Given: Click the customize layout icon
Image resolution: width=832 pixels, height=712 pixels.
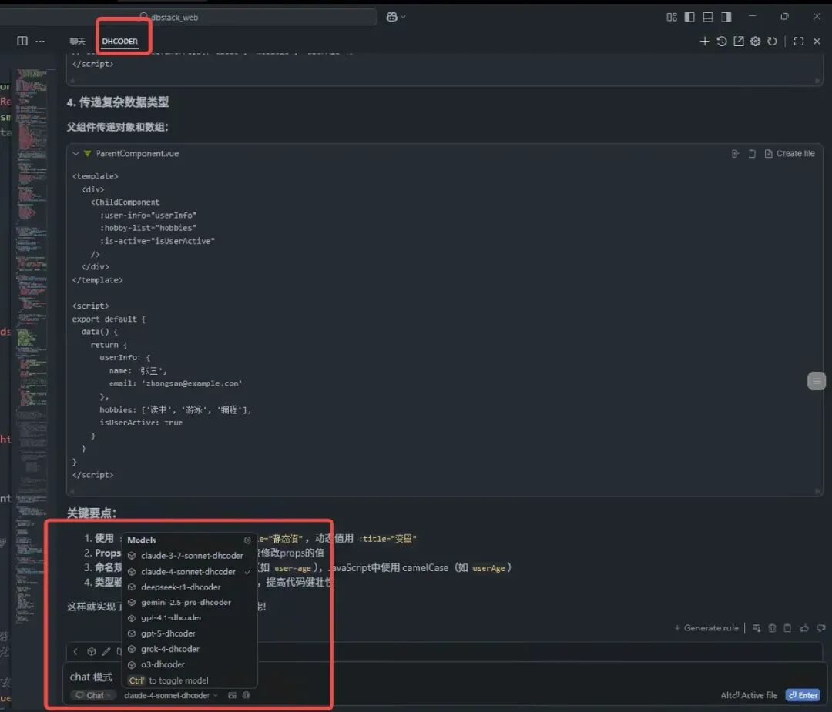Looking at the screenshot, I should pos(671,17).
